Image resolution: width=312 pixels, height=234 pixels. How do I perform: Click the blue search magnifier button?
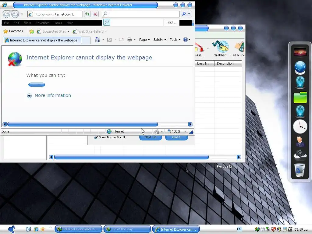point(184,14)
